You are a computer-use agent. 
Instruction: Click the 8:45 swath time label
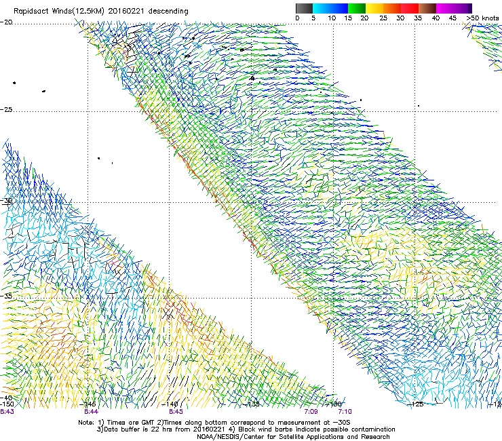click(176, 412)
